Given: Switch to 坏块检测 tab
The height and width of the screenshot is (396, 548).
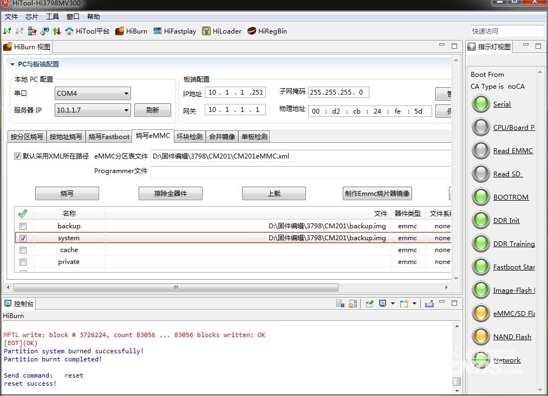Looking at the screenshot, I should [190, 136].
